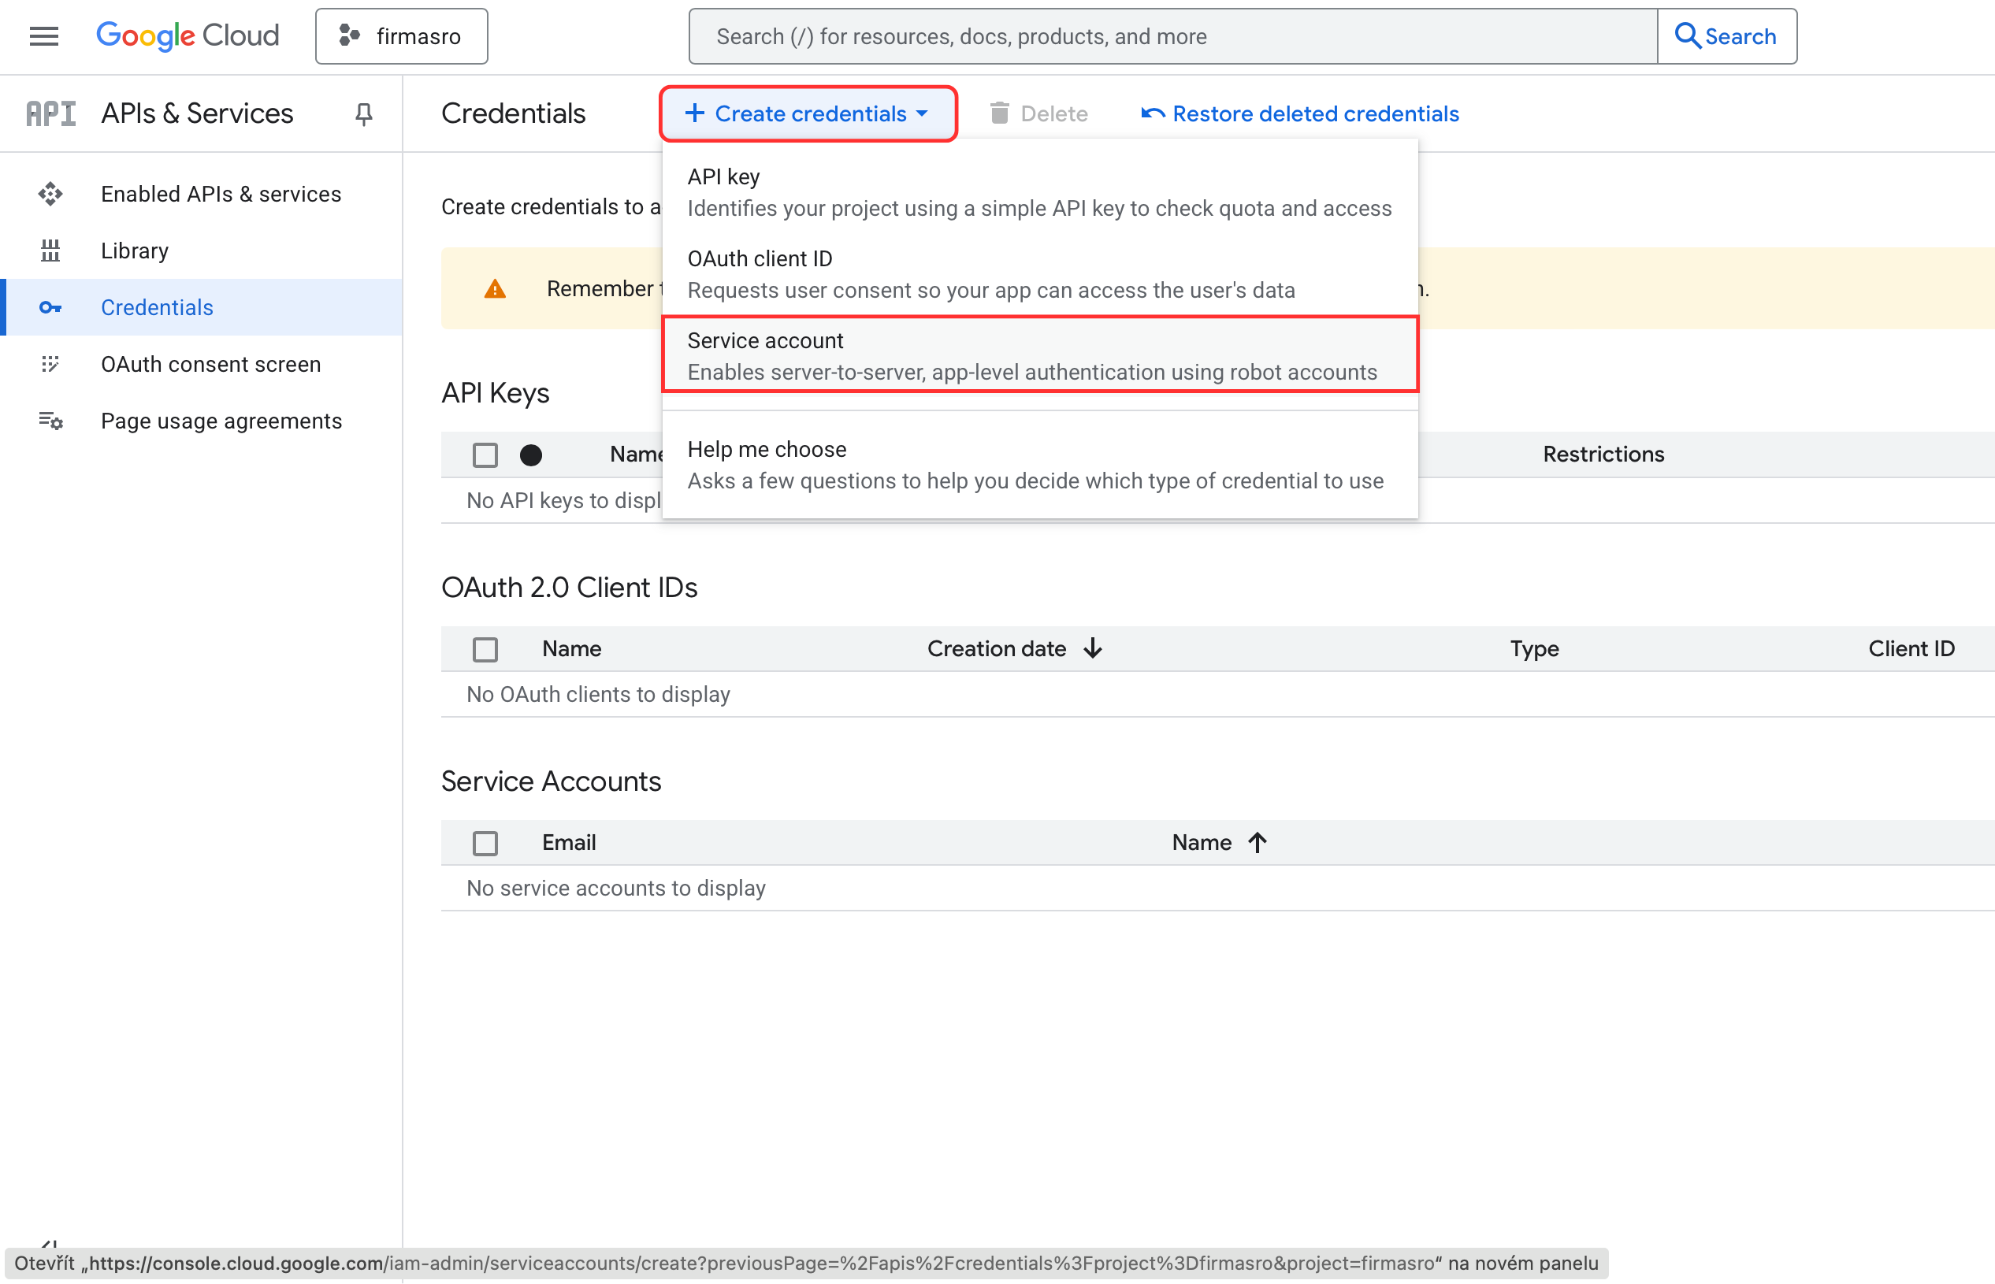1995x1284 pixels.
Task: Sort by Creation date column
Action: tap(997, 648)
